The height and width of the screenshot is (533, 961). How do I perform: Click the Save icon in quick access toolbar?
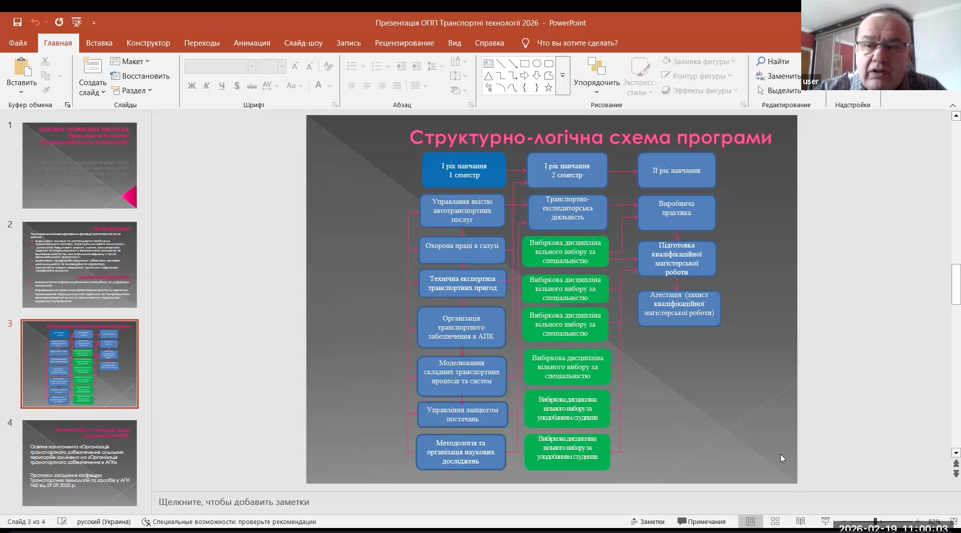[x=18, y=22]
